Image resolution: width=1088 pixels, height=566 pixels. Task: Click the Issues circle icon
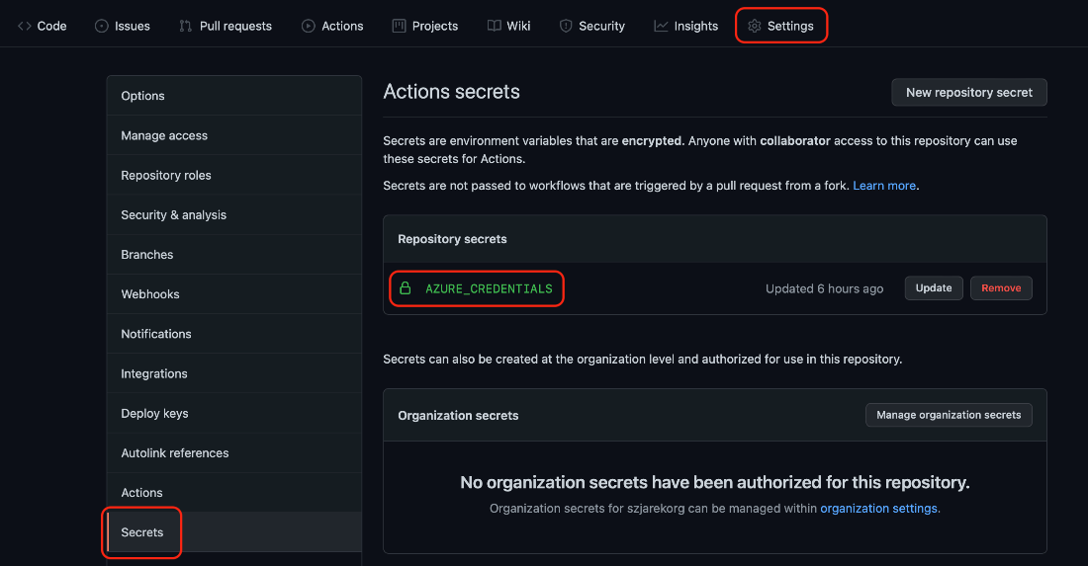101,27
